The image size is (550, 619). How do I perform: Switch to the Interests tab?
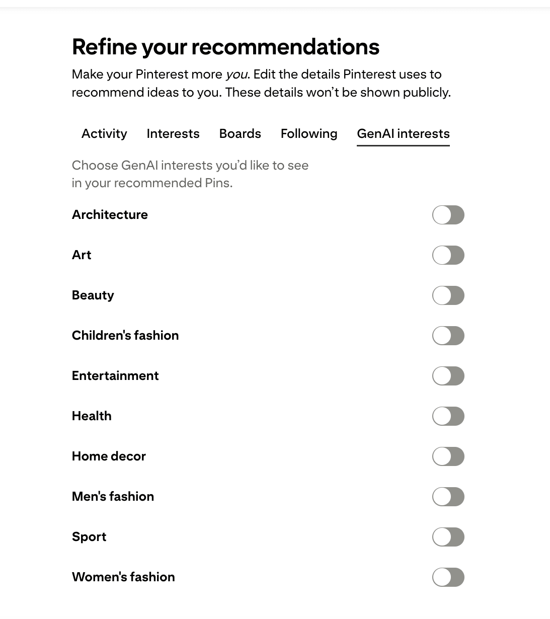pyautogui.click(x=173, y=134)
